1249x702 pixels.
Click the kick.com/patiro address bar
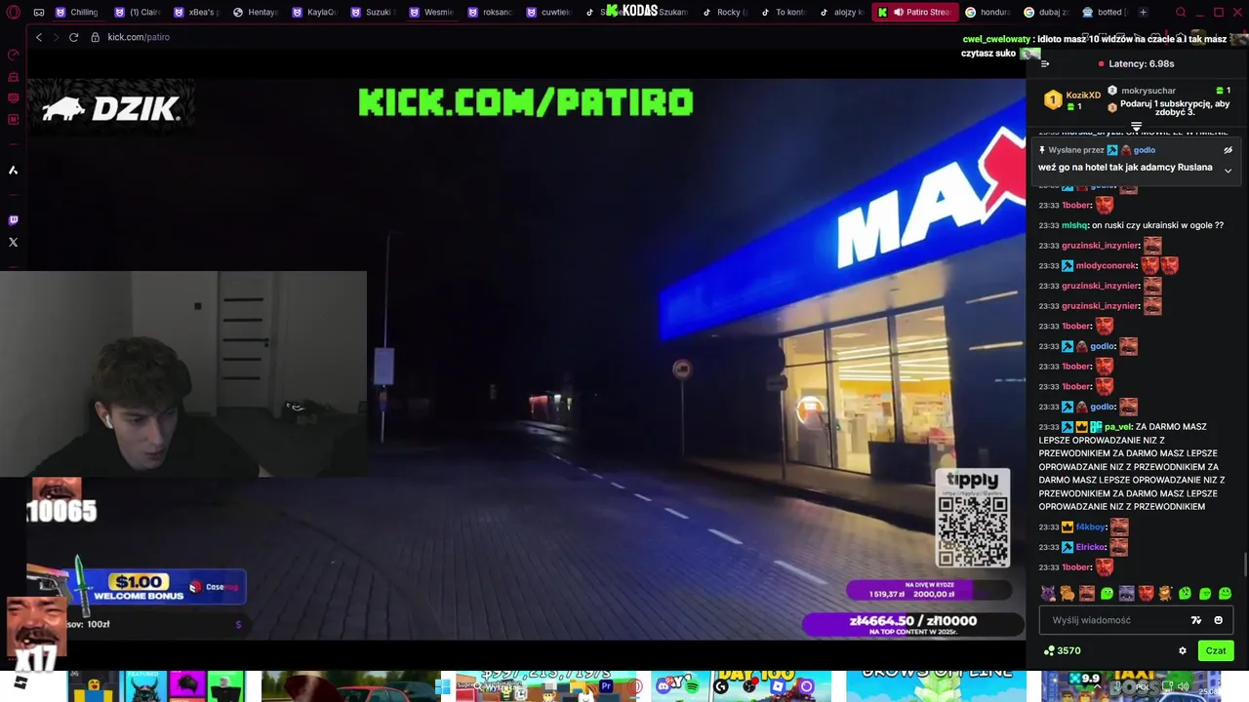139,37
